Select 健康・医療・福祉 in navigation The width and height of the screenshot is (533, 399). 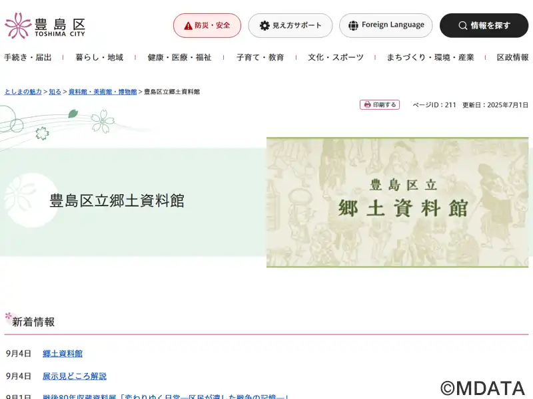[x=179, y=57]
